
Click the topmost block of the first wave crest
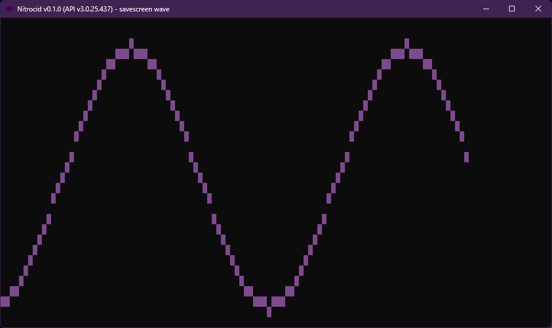[131, 44]
